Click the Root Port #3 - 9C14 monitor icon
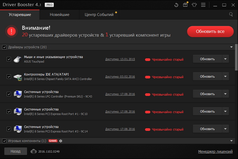This screenshot has width=238, height=159. [18, 129]
